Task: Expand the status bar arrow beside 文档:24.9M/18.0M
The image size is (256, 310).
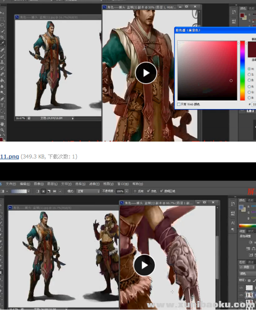Action: [73, 119]
